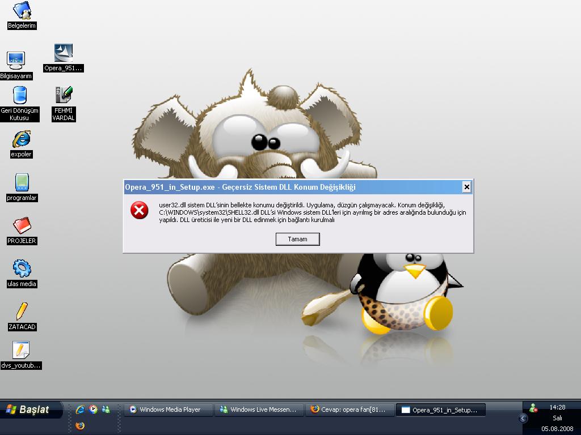Image resolution: width=581 pixels, height=435 pixels.
Task: Open the Belgelerim desktop icon
Action: pos(22,11)
